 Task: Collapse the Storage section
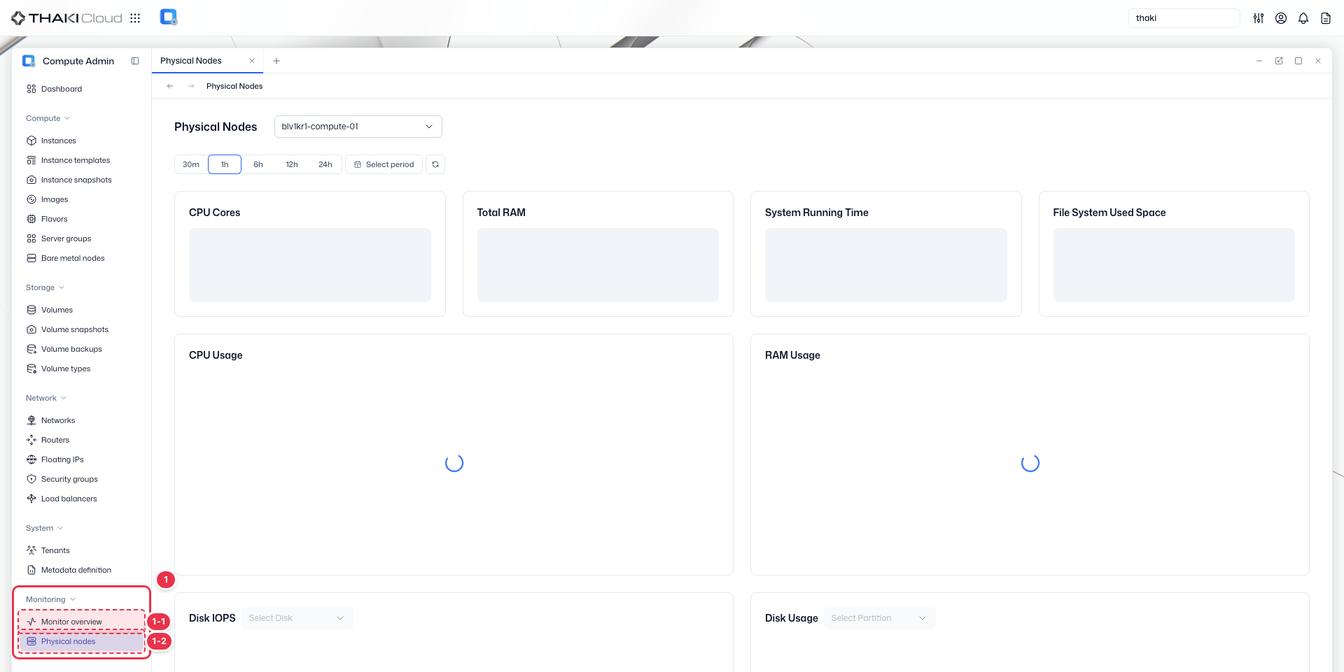tap(45, 287)
